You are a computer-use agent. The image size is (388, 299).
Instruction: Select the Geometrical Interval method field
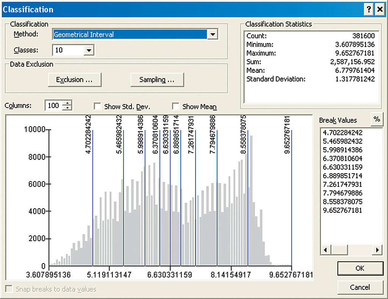130,34
